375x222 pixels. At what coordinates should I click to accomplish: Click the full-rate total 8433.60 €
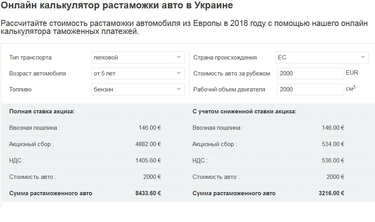tap(148, 193)
